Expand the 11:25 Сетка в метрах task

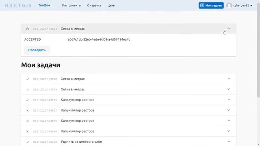(x=229, y=89)
